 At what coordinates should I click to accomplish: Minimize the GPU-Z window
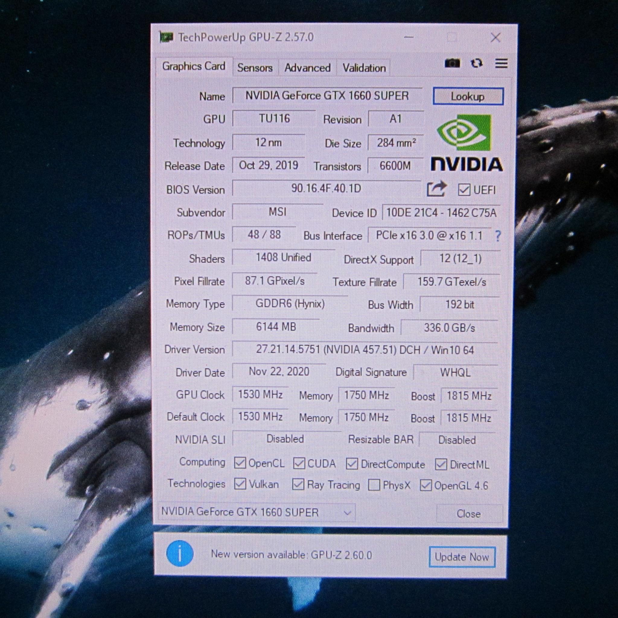point(409,37)
